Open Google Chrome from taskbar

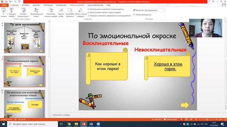click(69, 124)
